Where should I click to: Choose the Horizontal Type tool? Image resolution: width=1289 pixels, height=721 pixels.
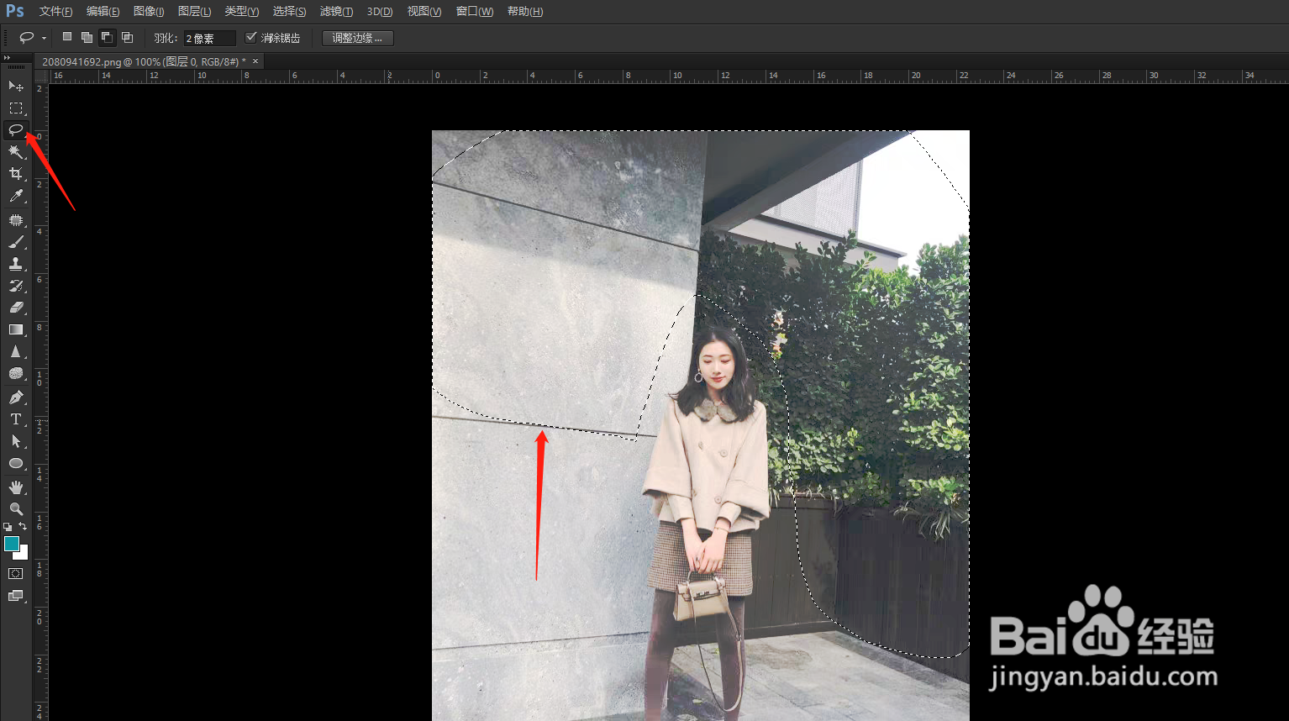(15, 418)
